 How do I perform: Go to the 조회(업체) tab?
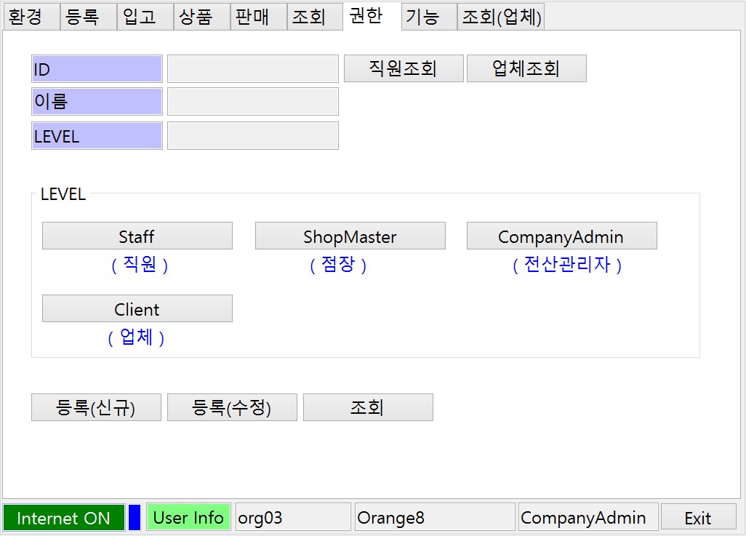pyautogui.click(x=500, y=17)
